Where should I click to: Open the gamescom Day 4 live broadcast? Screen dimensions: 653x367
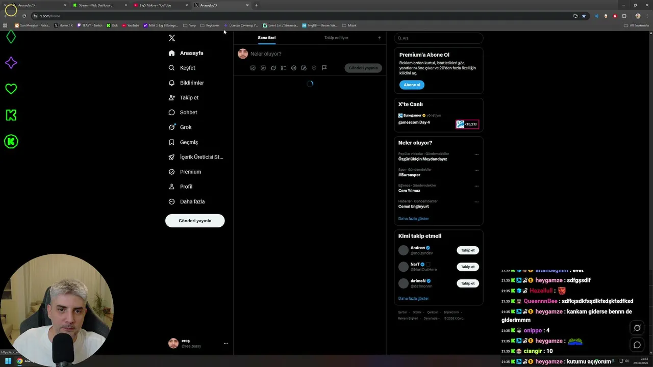pos(414,122)
